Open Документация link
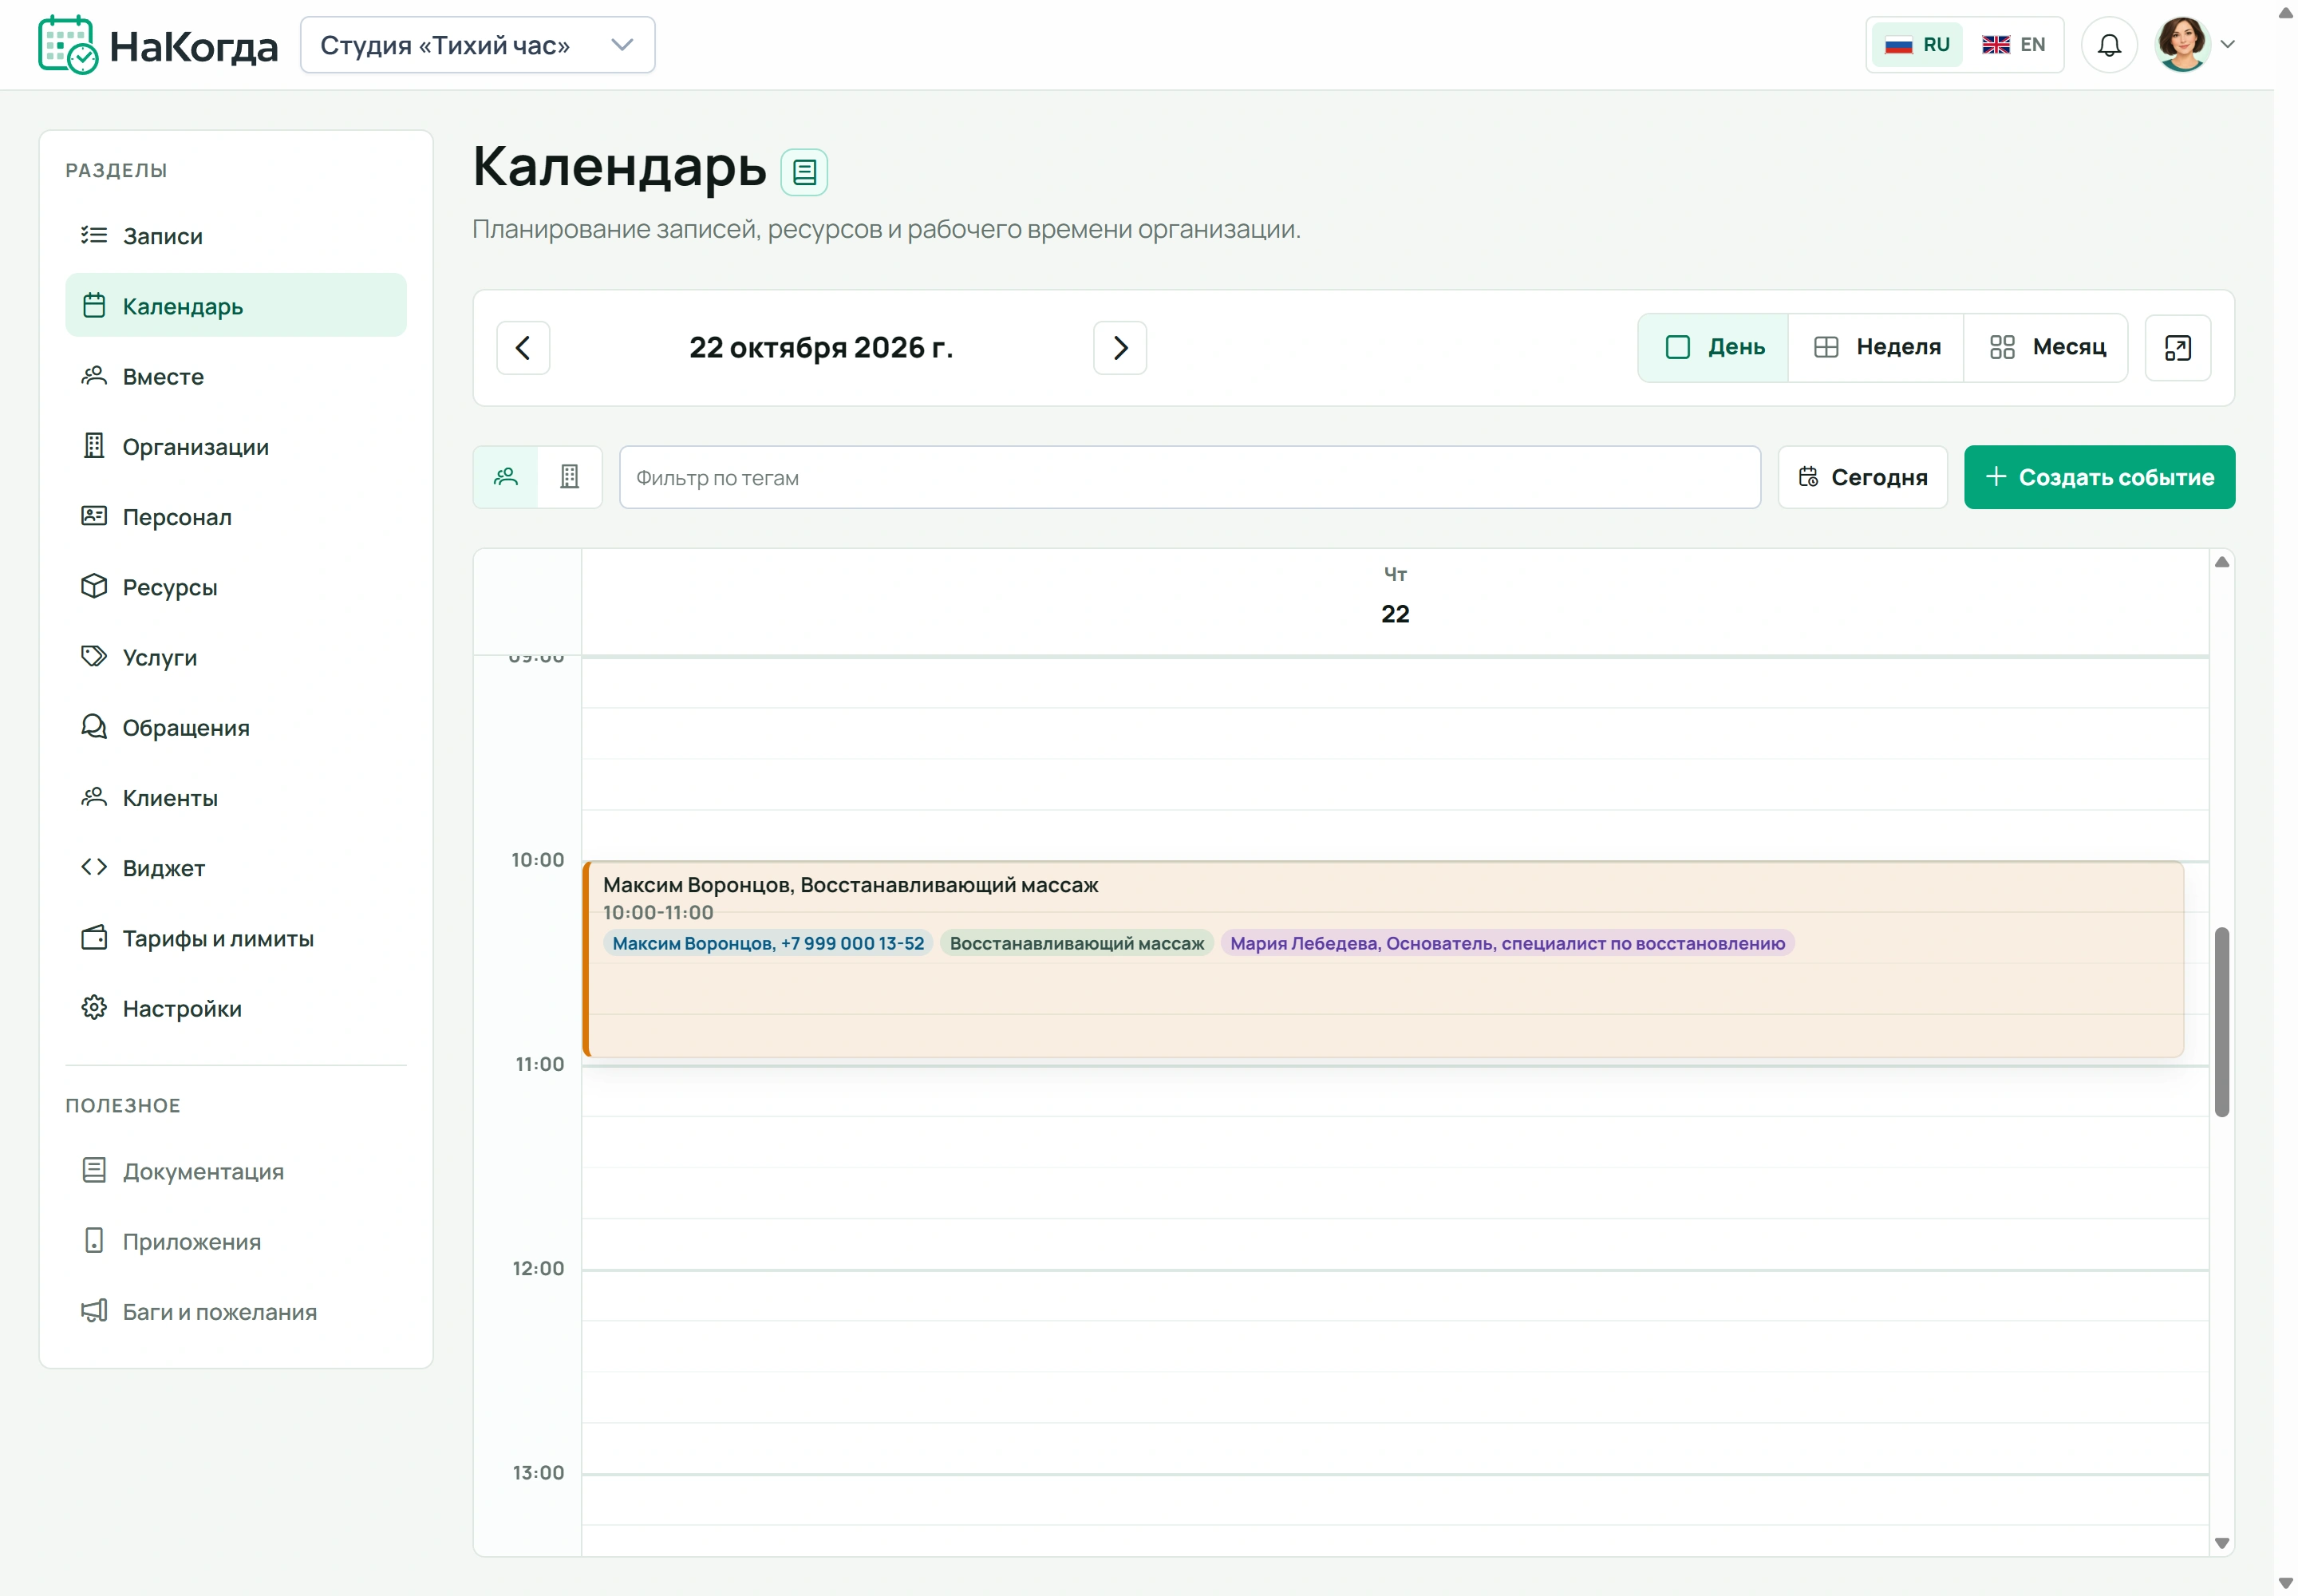The width and height of the screenshot is (2298, 1596). coord(236,1171)
